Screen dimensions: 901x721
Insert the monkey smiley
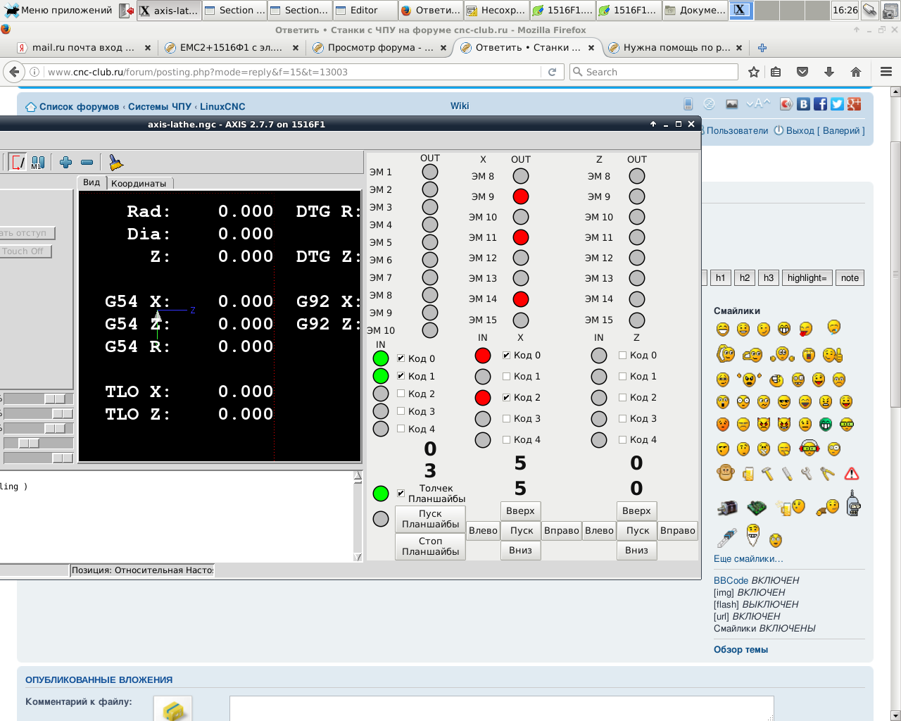[725, 473]
